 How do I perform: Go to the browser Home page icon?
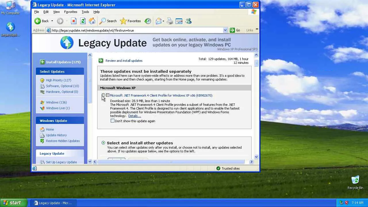point(92,21)
